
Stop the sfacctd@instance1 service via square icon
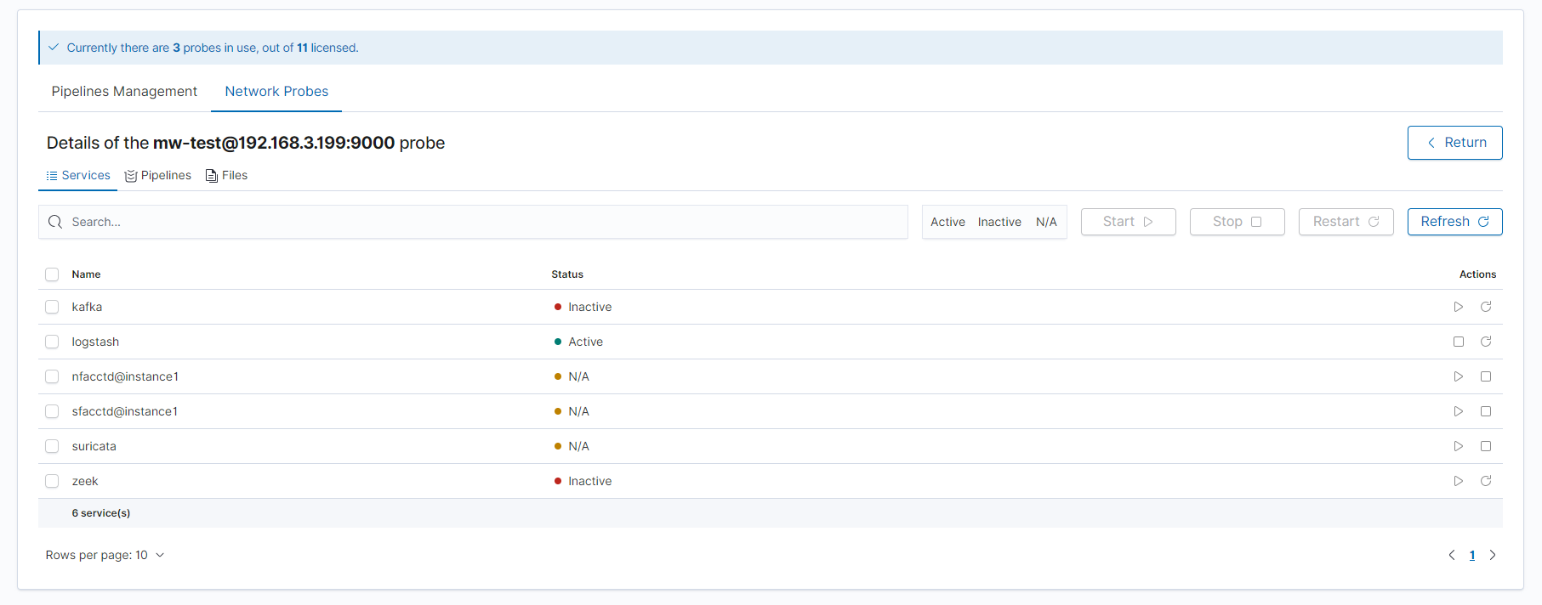coord(1485,411)
